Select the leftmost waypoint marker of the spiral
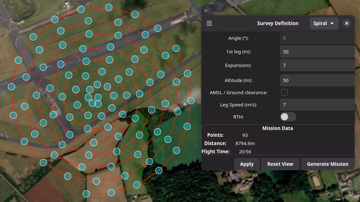 point(11,86)
